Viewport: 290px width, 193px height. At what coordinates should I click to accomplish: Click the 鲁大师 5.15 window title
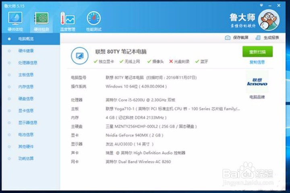tap(14, 6)
